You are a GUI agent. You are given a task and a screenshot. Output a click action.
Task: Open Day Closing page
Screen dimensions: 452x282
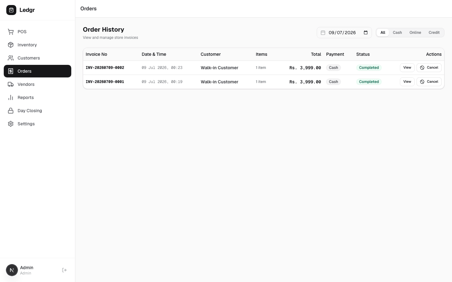pos(37,111)
